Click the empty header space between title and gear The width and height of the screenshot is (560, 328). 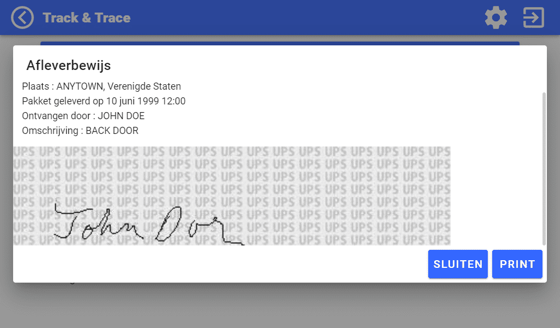pyautogui.click(x=307, y=17)
